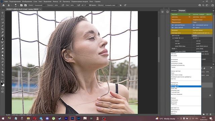This screenshot has width=215, height=121.
Task: Swap foreground and background colors
Action: (4, 81)
